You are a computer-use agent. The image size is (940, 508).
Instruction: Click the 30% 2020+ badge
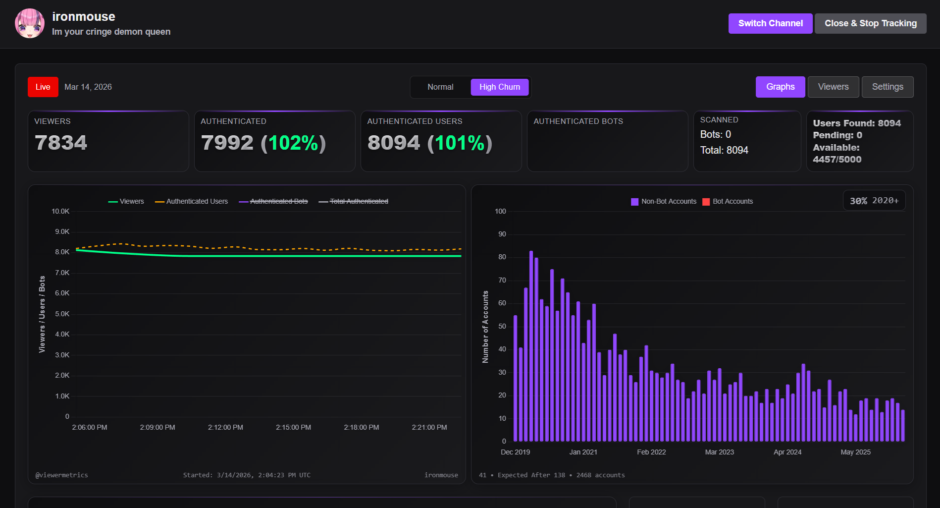click(874, 201)
